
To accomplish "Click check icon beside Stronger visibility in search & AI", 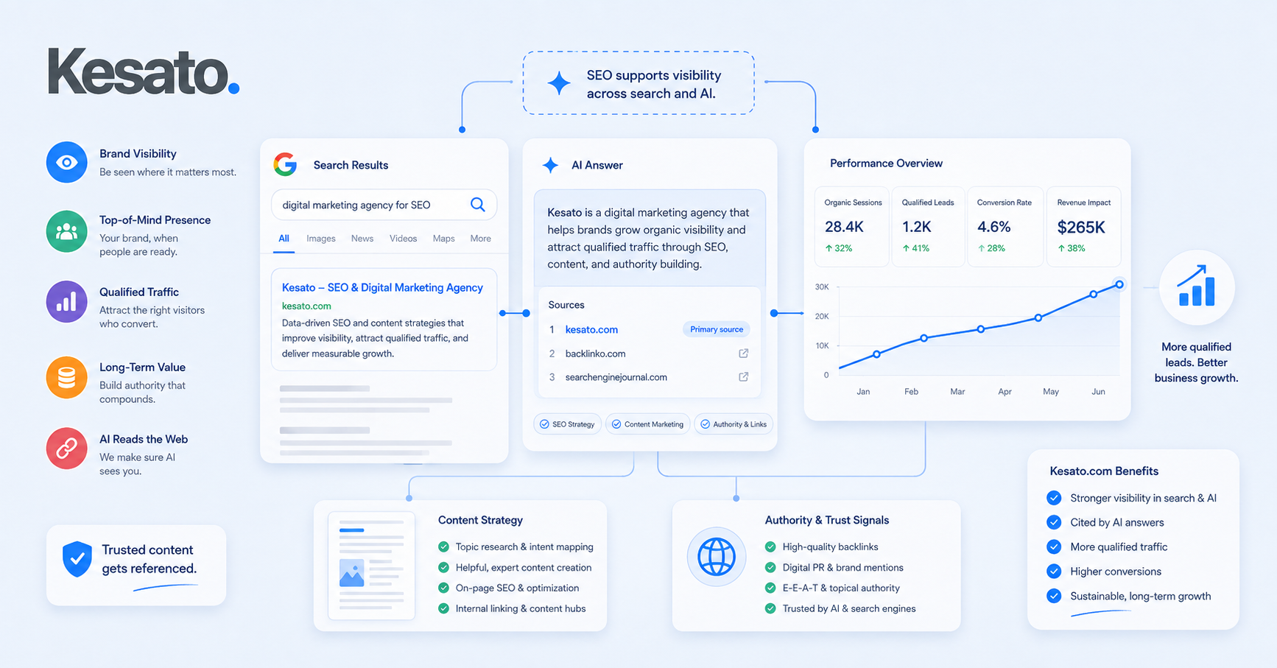I will point(1054,498).
